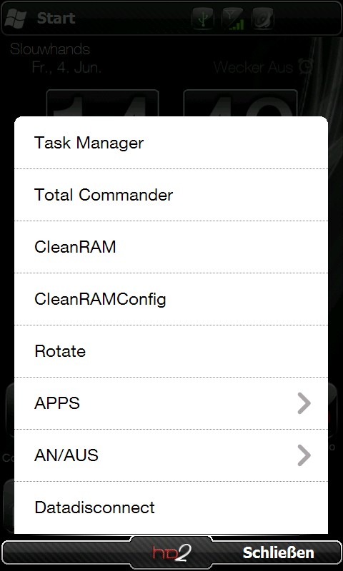The width and height of the screenshot is (343, 571).
Task: Launch Total Commander
Action: coord(171,195)
